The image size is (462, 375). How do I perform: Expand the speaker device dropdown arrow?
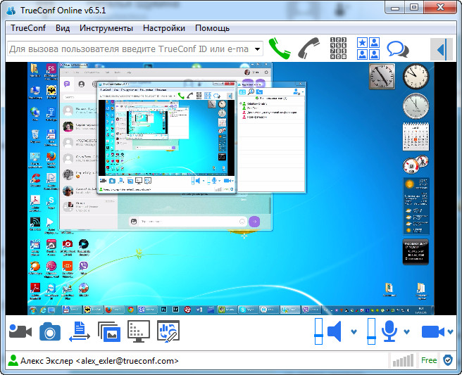(x=354, y=332)
